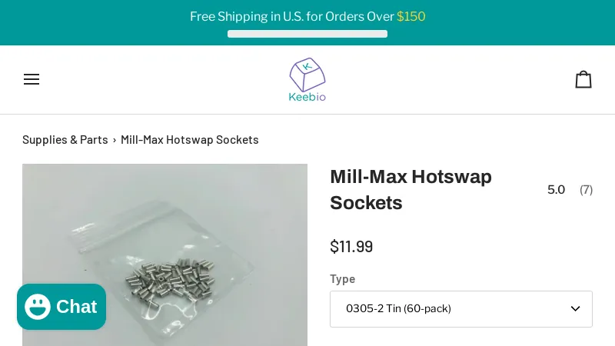Screen dimensions: 615x346
Task: Click the Mill-Max Hotswap Sockets product title
Action: pos(411,190)
